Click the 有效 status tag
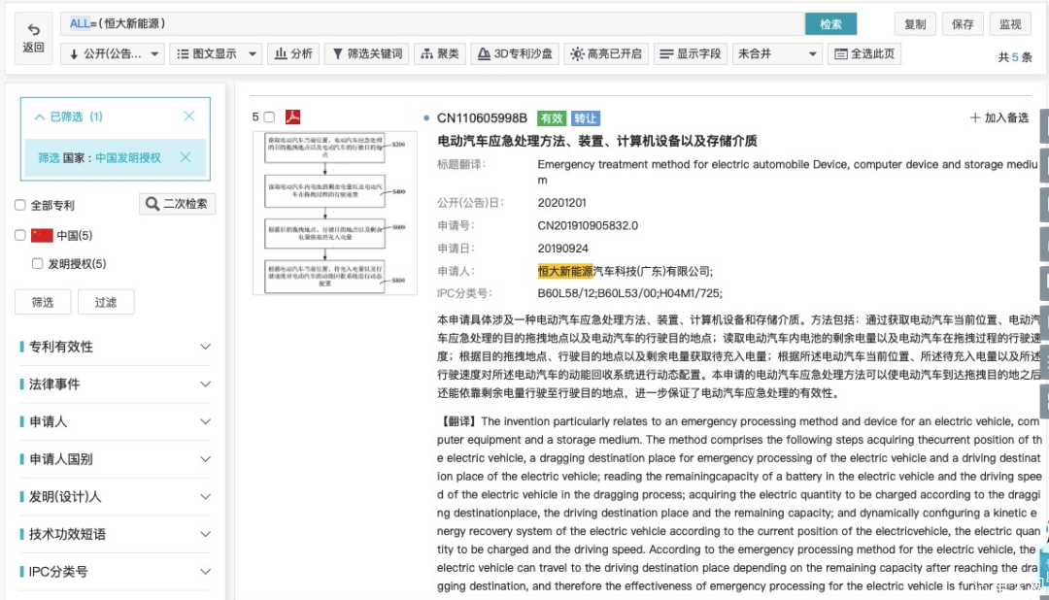 [x=552, y=118]
